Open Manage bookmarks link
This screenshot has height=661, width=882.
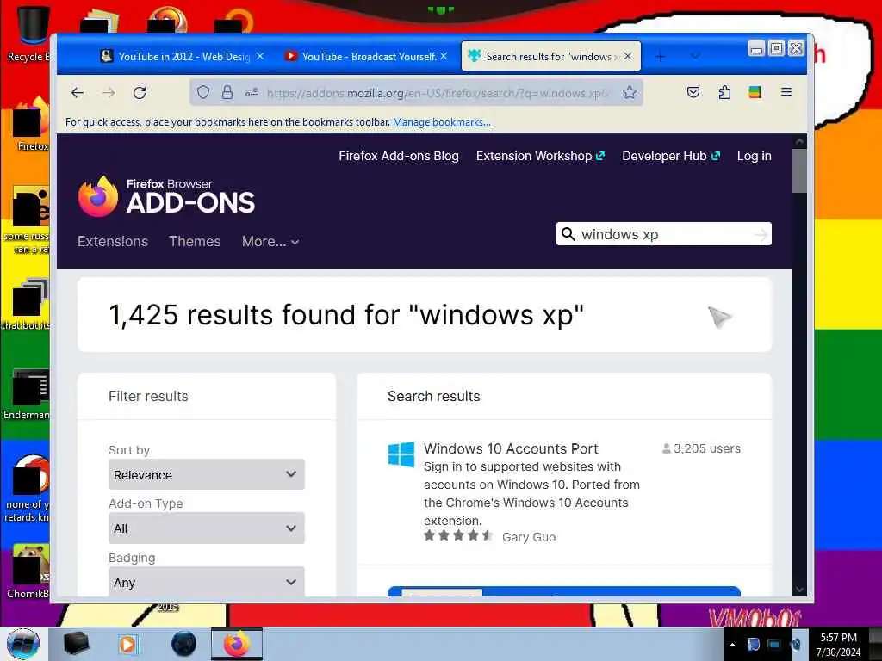tap(442, 122)
